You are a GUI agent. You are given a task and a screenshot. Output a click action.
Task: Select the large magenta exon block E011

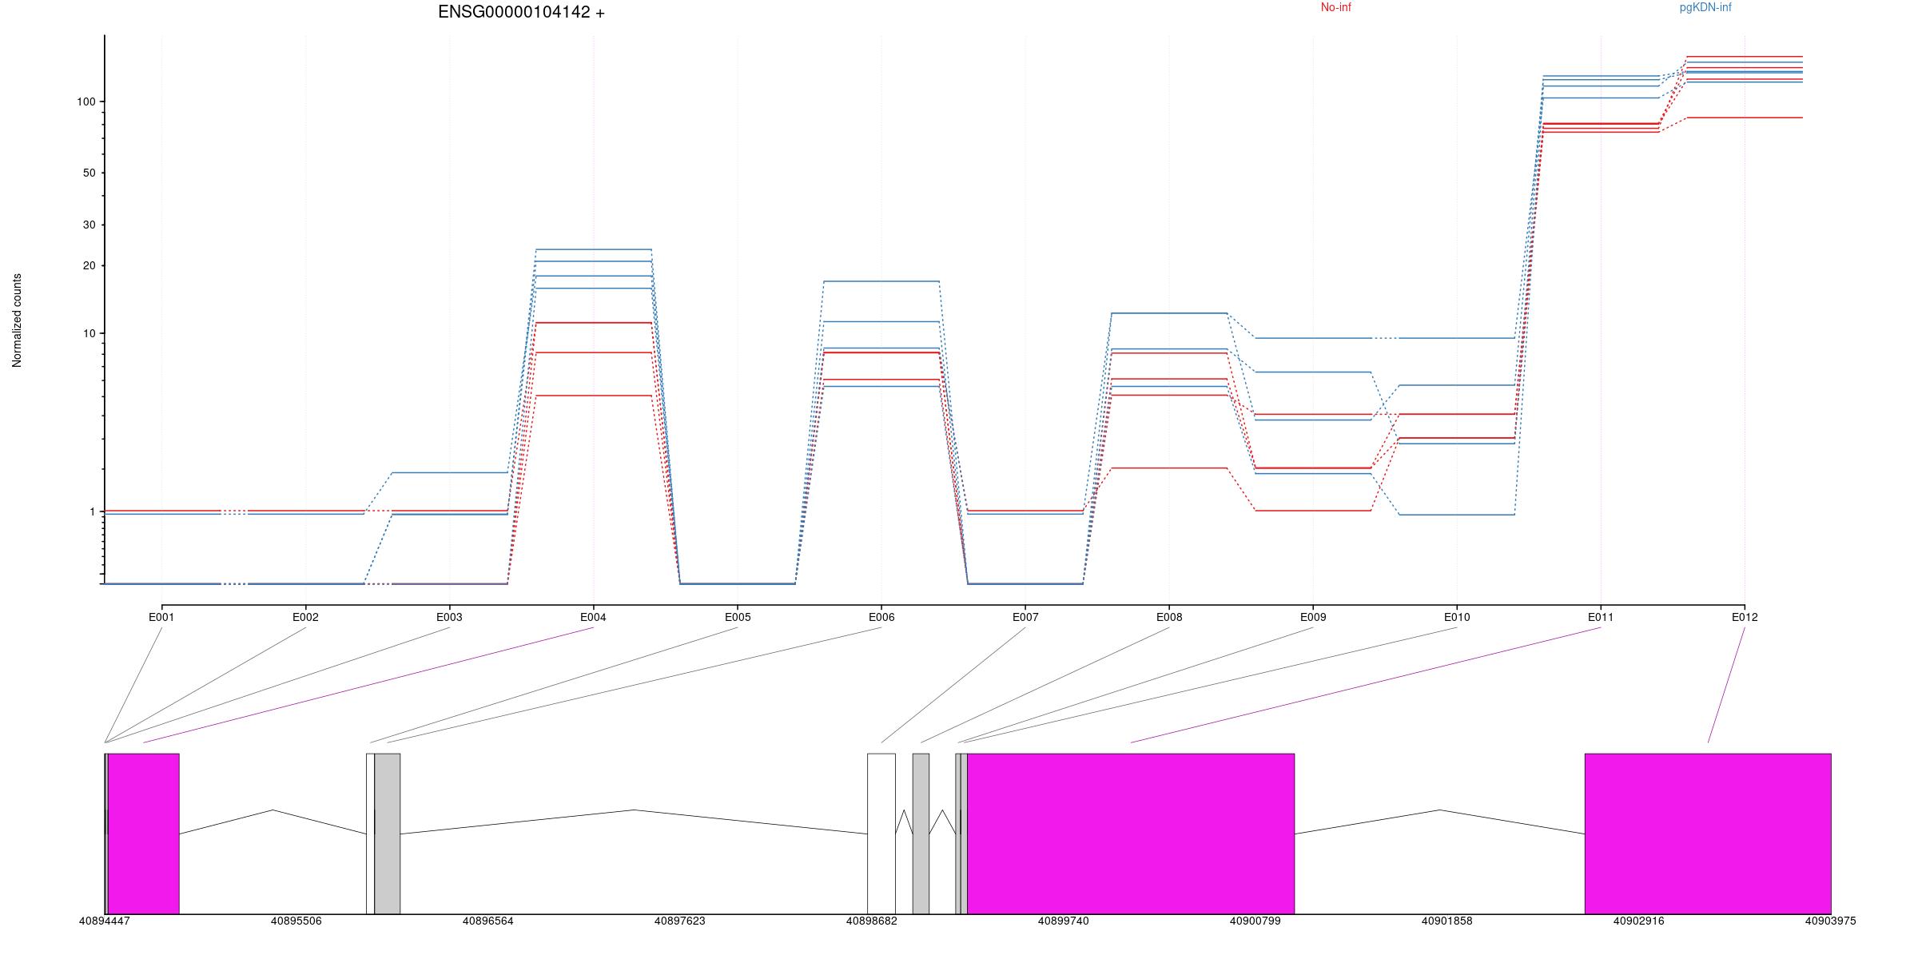point(1131,834)
